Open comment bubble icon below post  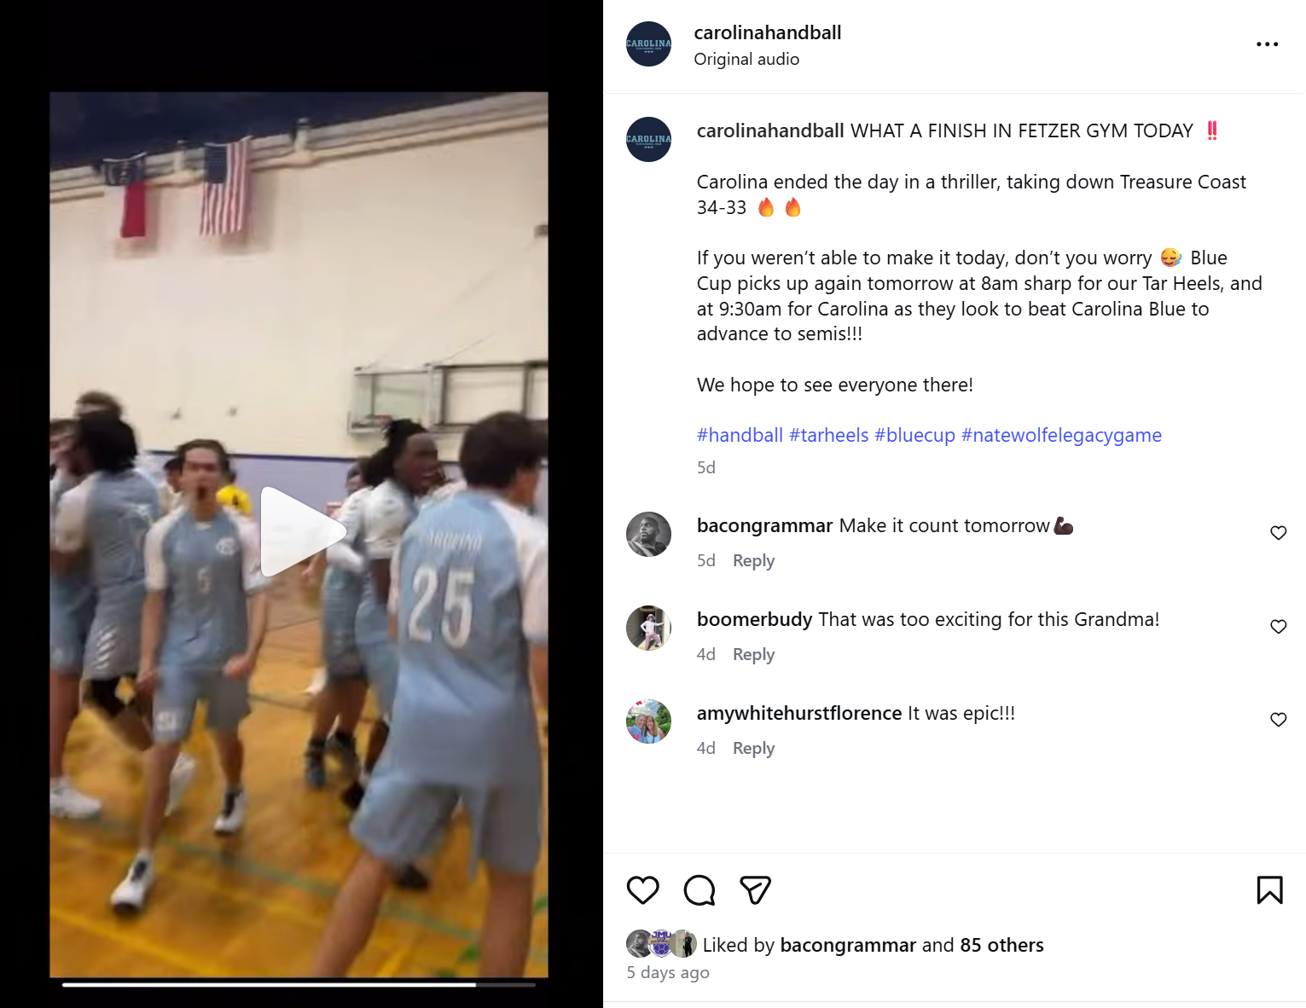point(699,890)
